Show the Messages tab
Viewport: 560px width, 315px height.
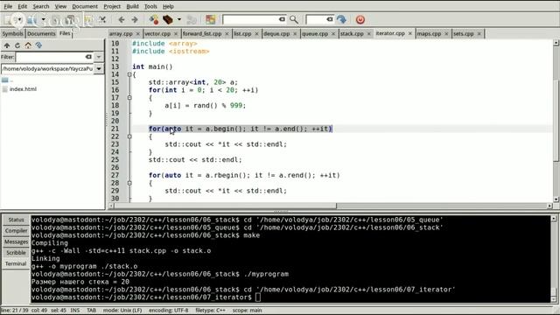(16, 241)
